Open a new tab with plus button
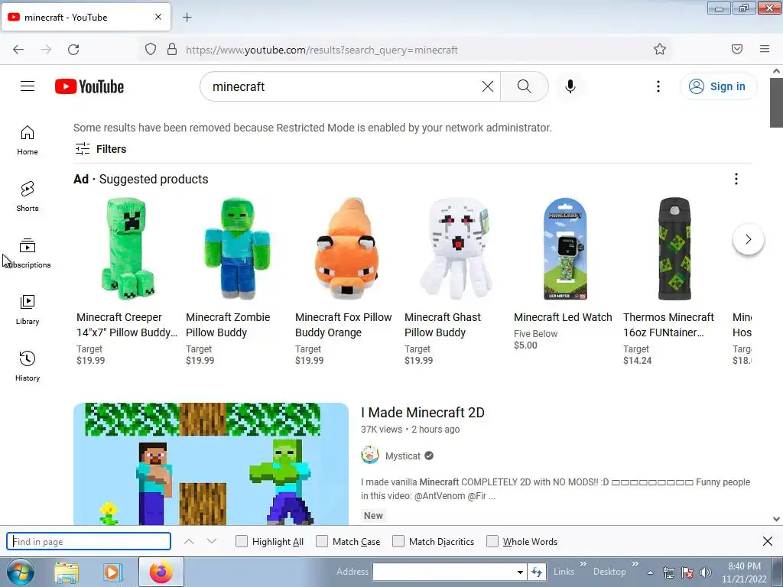The height and width of the screenshot is (587, 783). [x=187, y=18]
